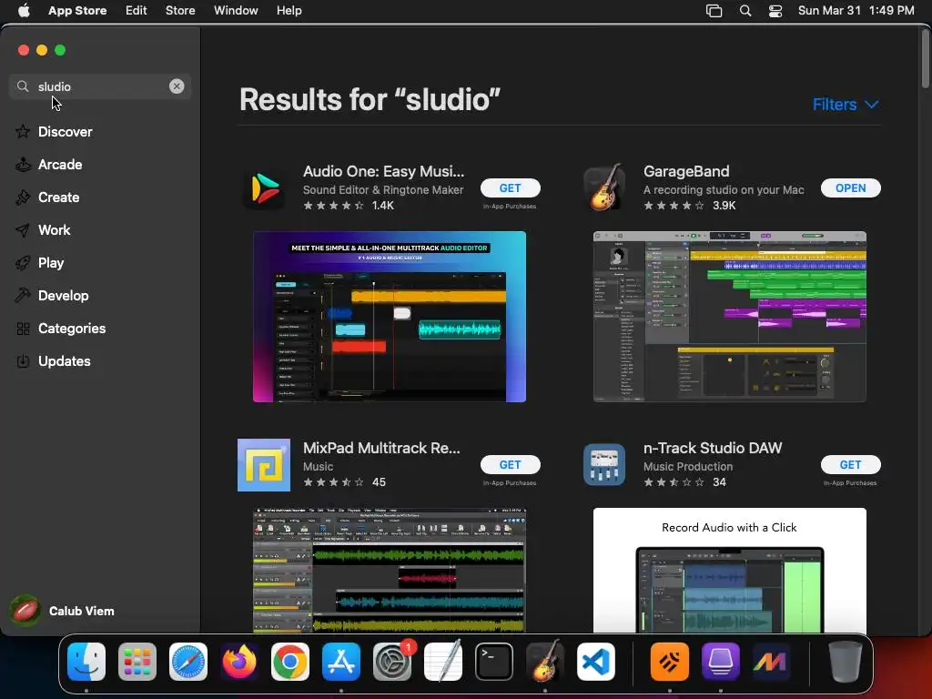Image resolution: width=932 pixels, height=699 pixels.
Task: Open the Help menu
Action: [x=289, y=11]
